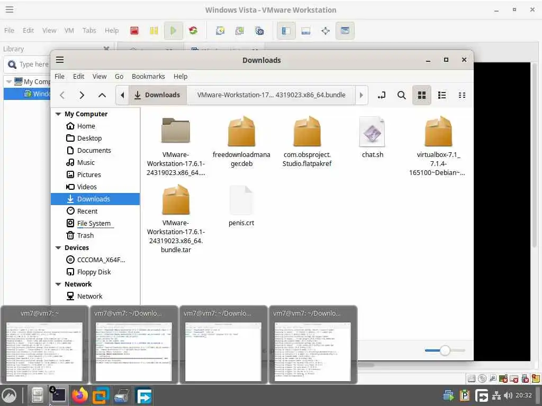
Task: Switch to list view mode
Action: pos(442,95)
